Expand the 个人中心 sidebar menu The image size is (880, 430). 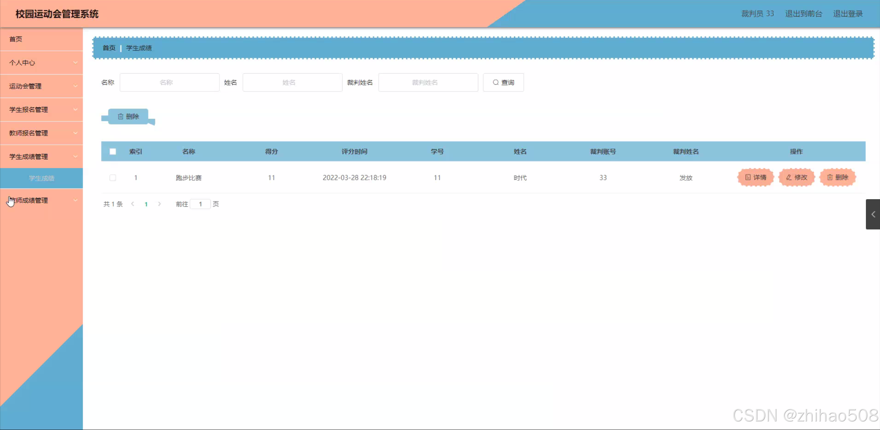(41, 63)
